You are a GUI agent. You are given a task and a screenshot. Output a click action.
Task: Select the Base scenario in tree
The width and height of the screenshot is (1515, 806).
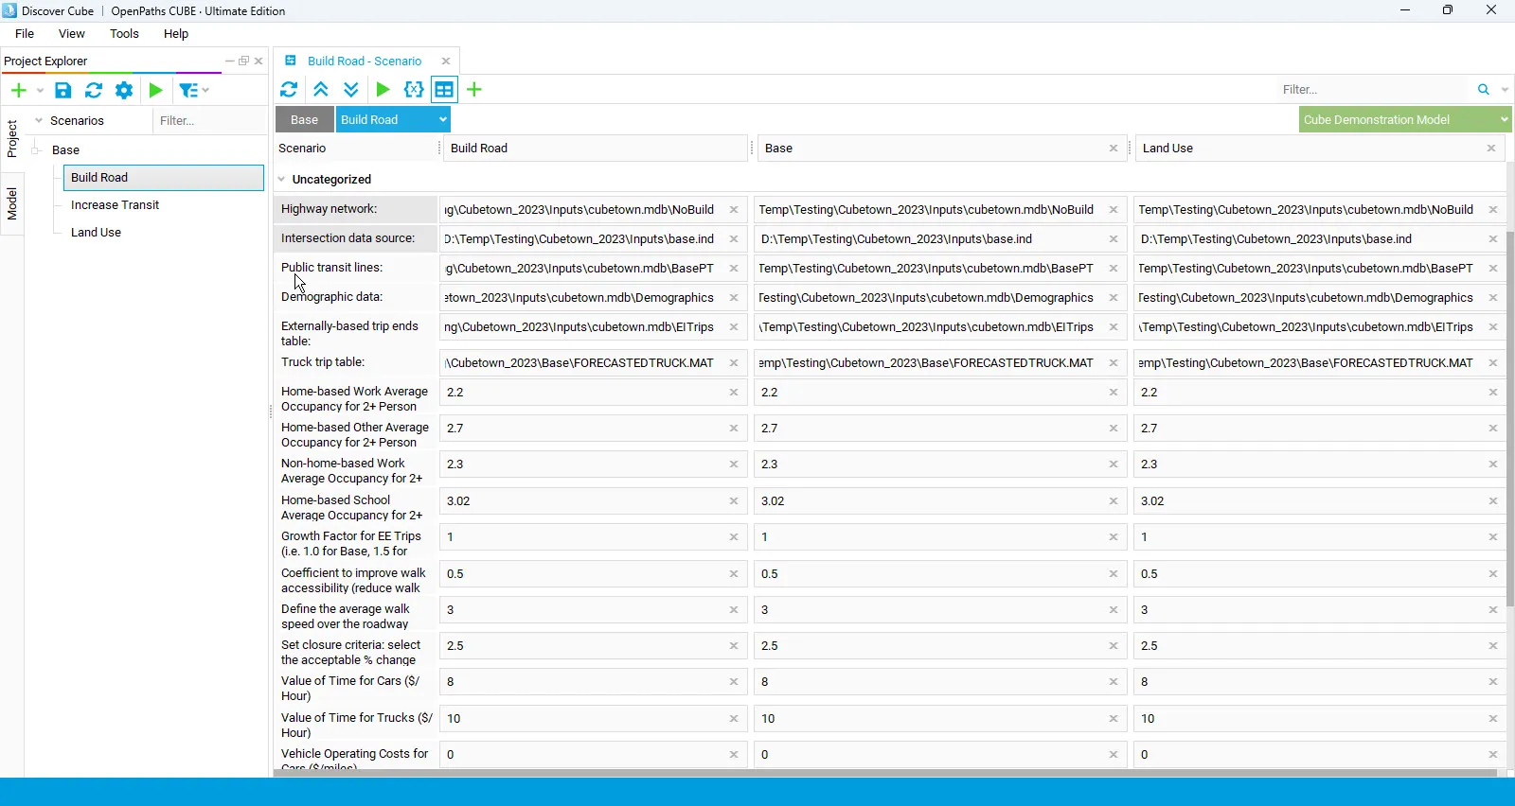pyautogui.click(x=65, y=150)
